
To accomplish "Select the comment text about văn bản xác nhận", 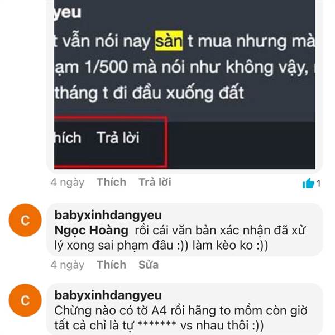I will 180,238.
